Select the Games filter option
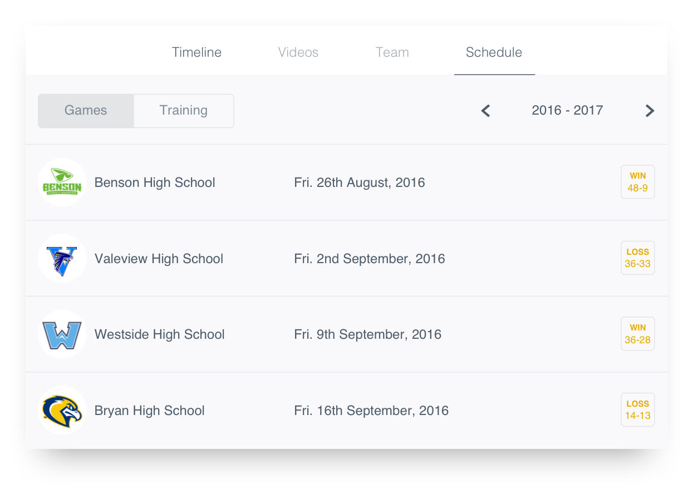The width and height of the screenshot is (693, 499). tap(85, 111)
